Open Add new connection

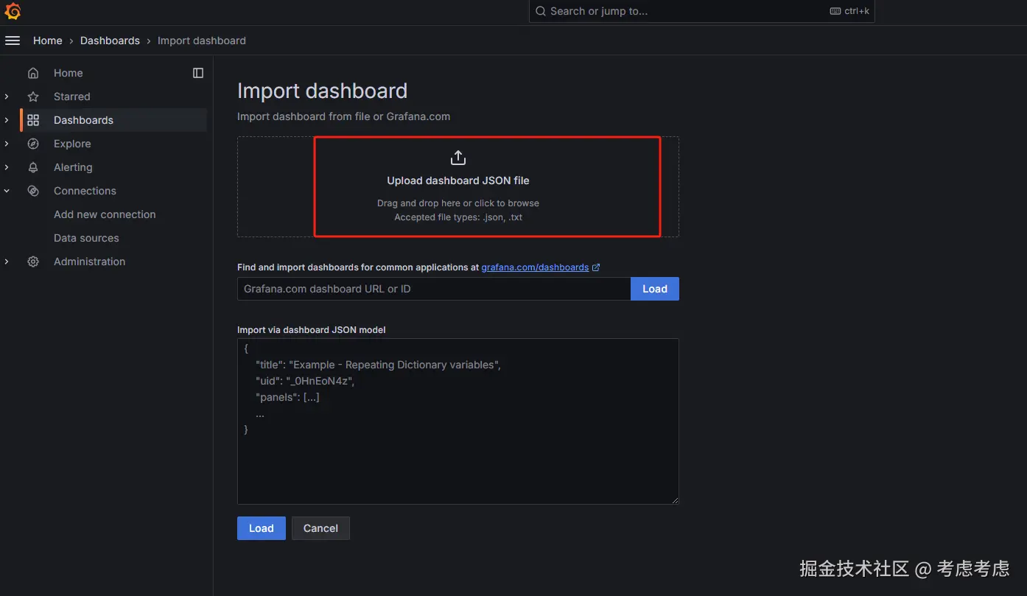[105, 214]
